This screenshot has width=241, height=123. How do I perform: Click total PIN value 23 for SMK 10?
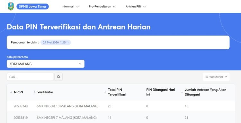tap(110, 106)
